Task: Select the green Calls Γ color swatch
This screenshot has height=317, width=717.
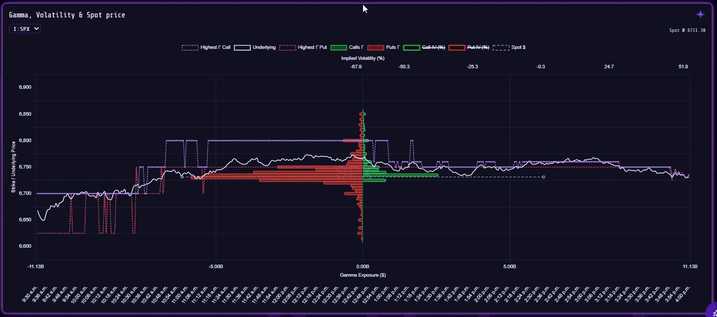Action: tap(339, 47)
